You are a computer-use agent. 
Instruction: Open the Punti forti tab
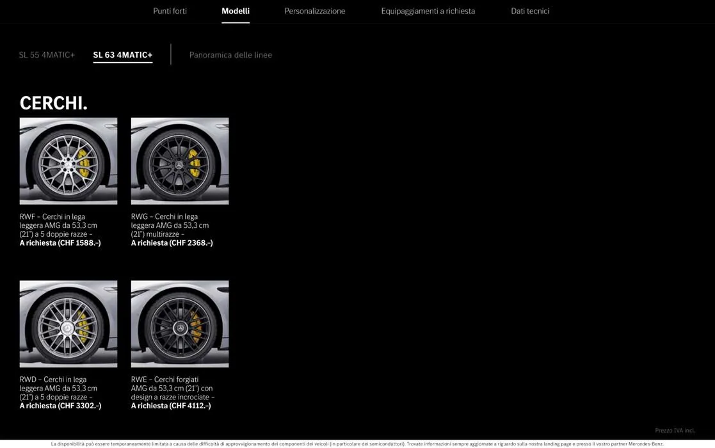click(170, 11)
